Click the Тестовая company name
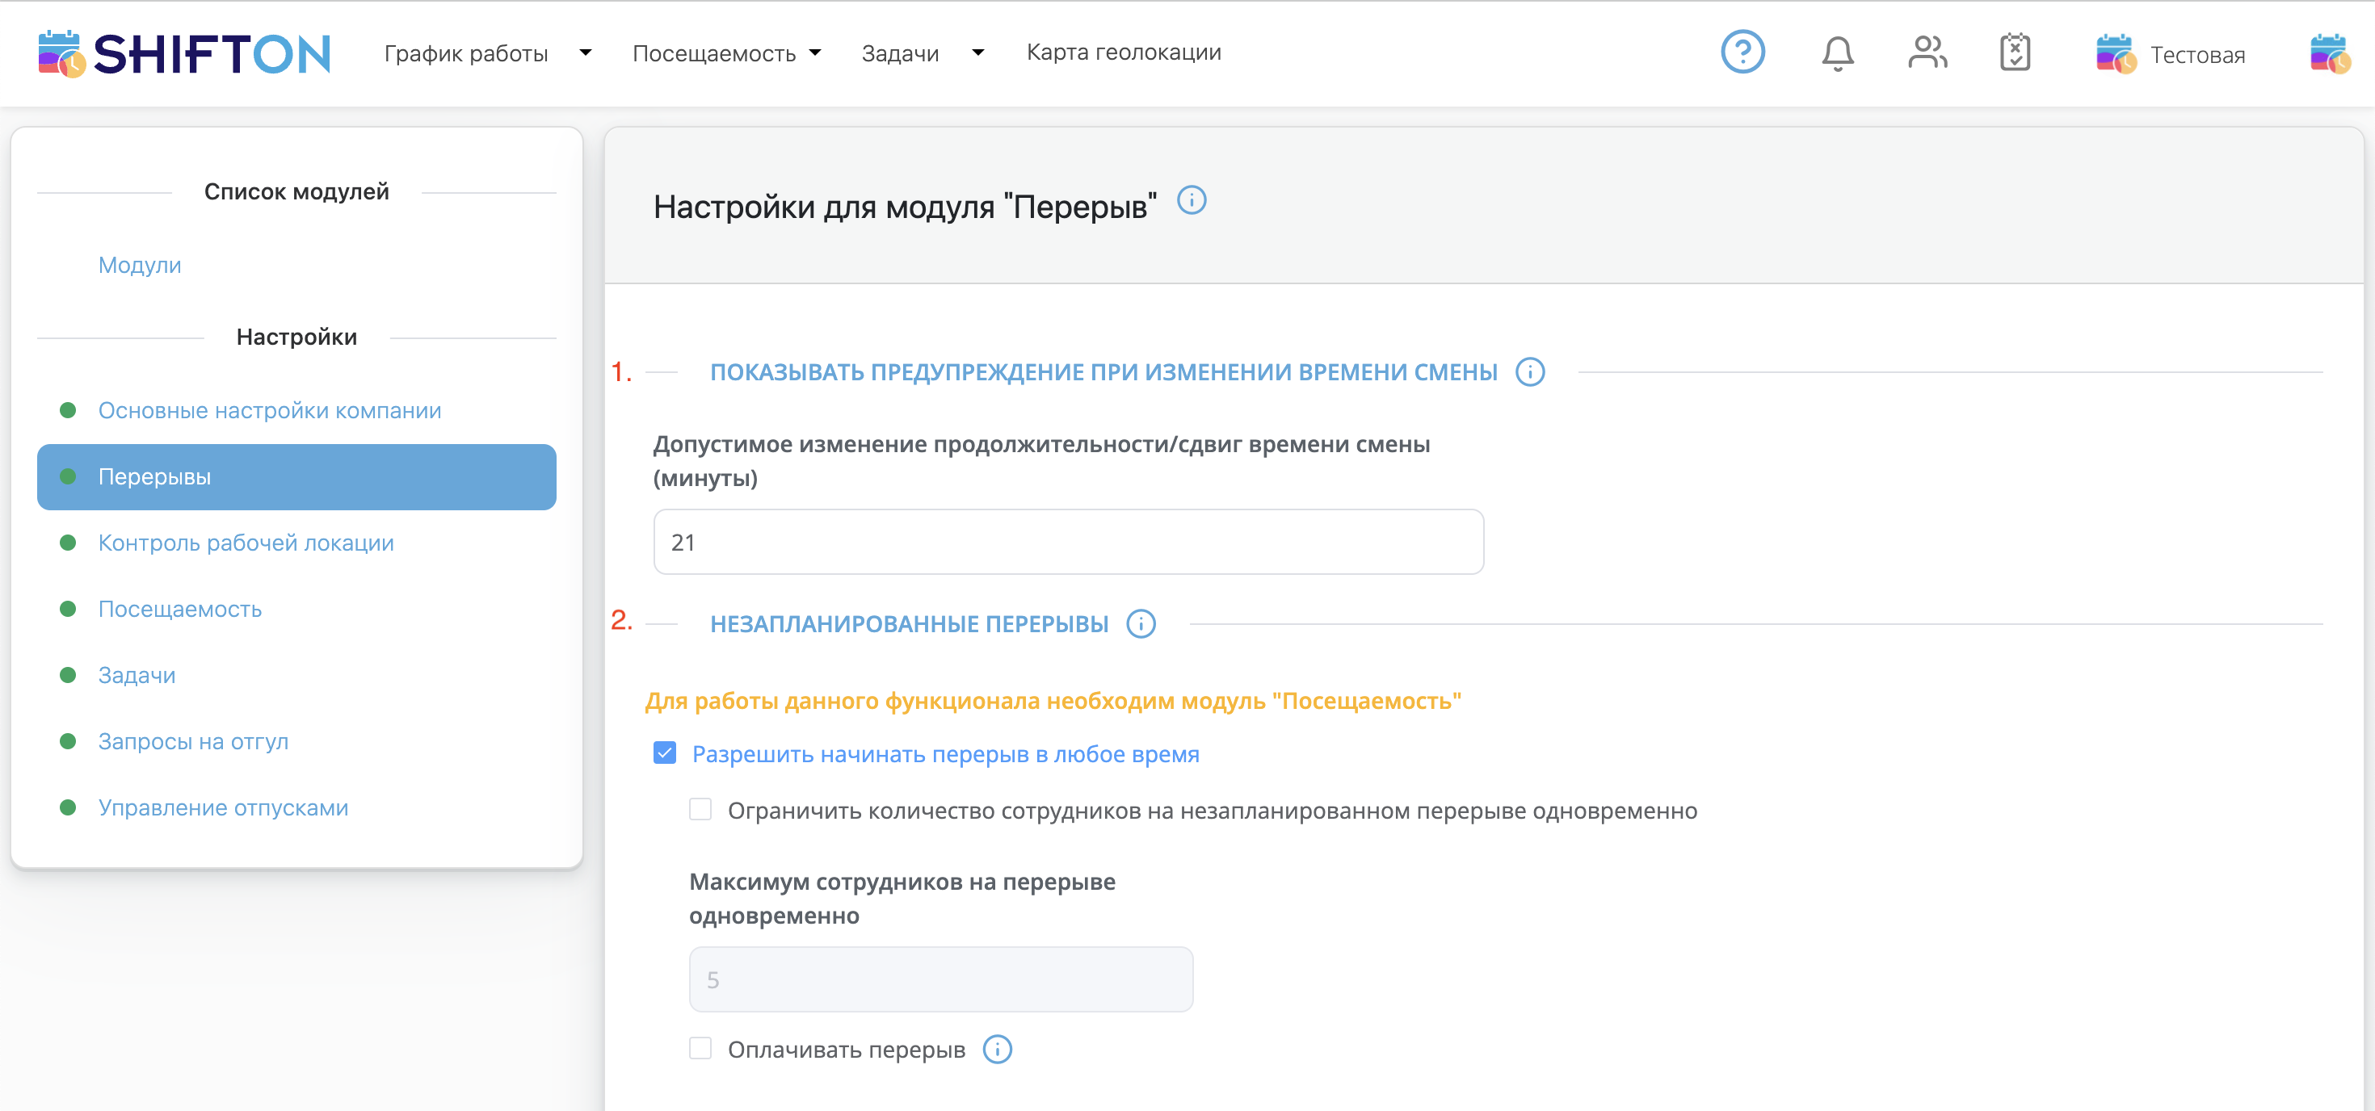 pos(2197,55)
